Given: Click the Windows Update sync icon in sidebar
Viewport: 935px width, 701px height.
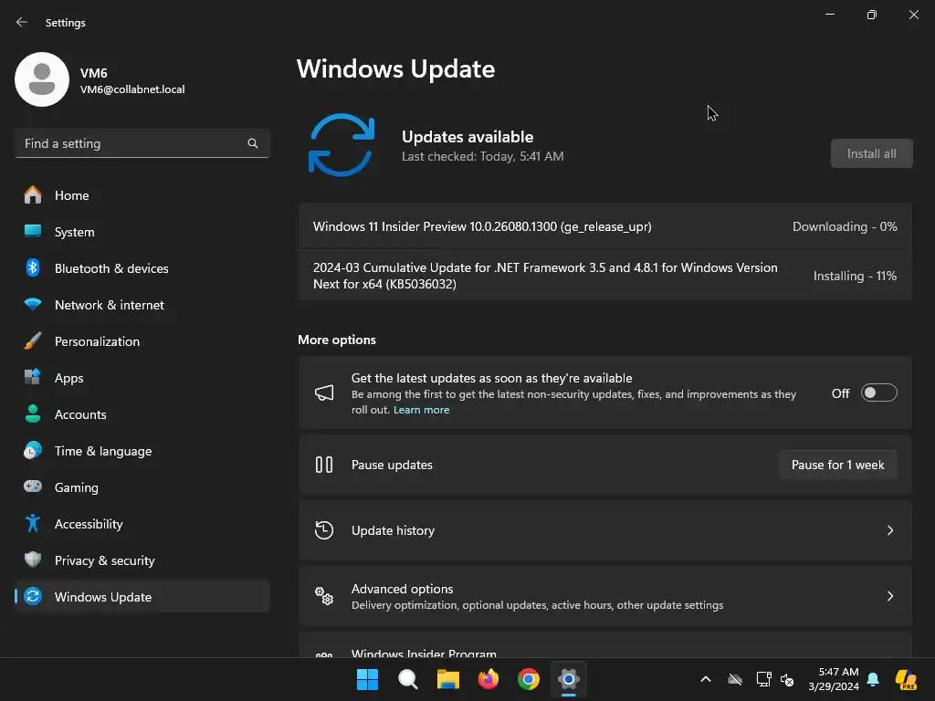Looking at the screenshot, I should click(33, 596).
